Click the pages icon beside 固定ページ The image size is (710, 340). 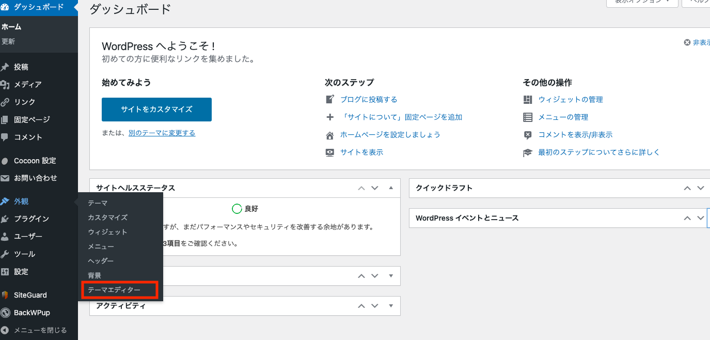point(5,120)
